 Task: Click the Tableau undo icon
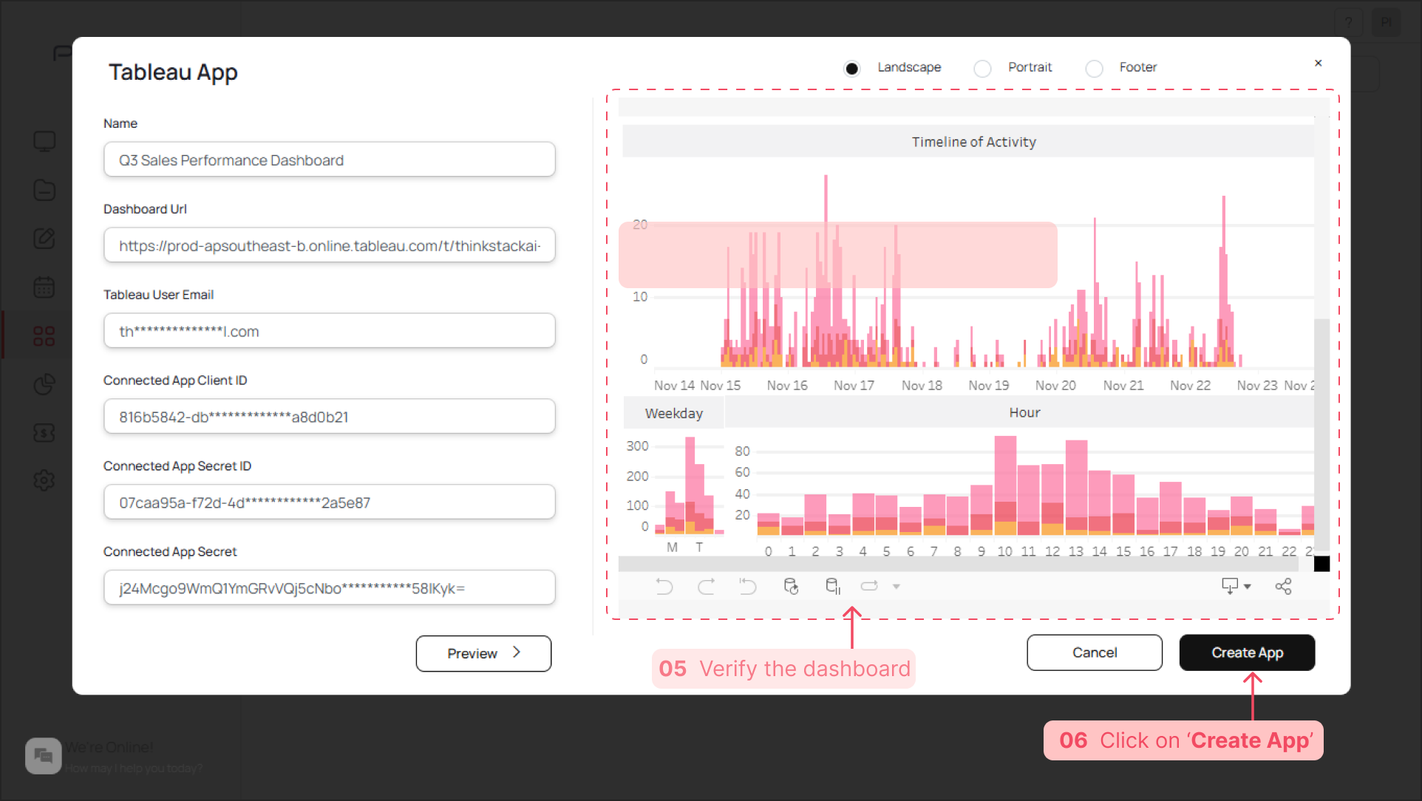[x=664, y=587]
